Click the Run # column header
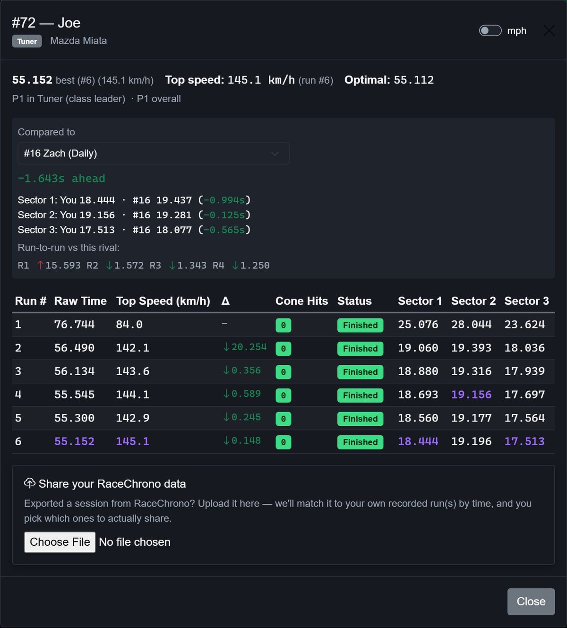 [x=31, y=301]
